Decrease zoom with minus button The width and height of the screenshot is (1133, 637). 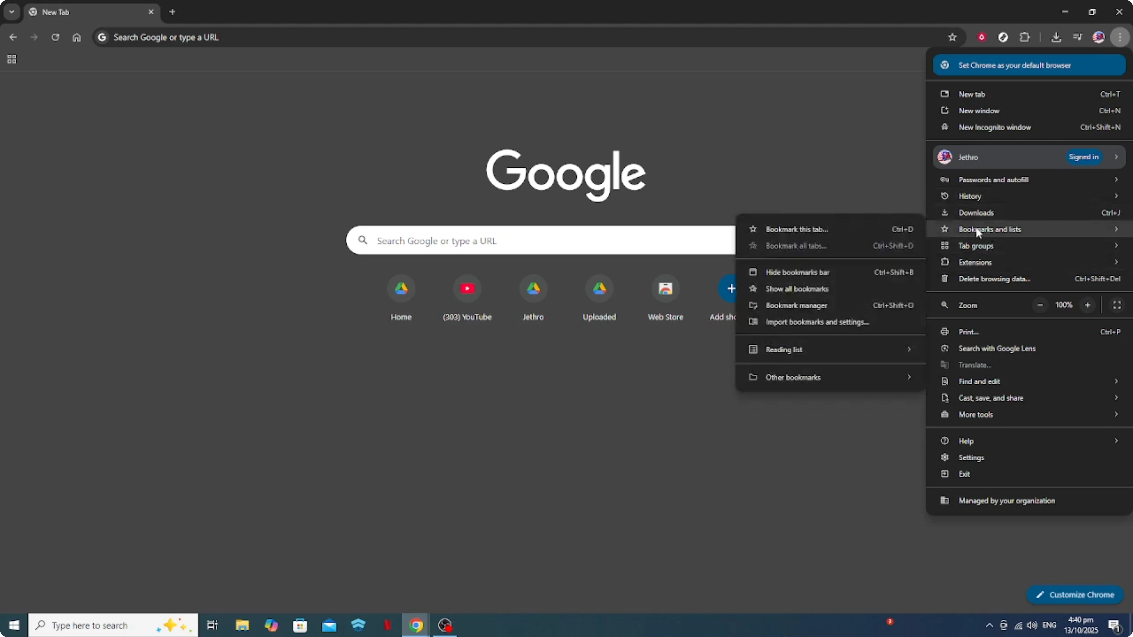pos(1040,305)
